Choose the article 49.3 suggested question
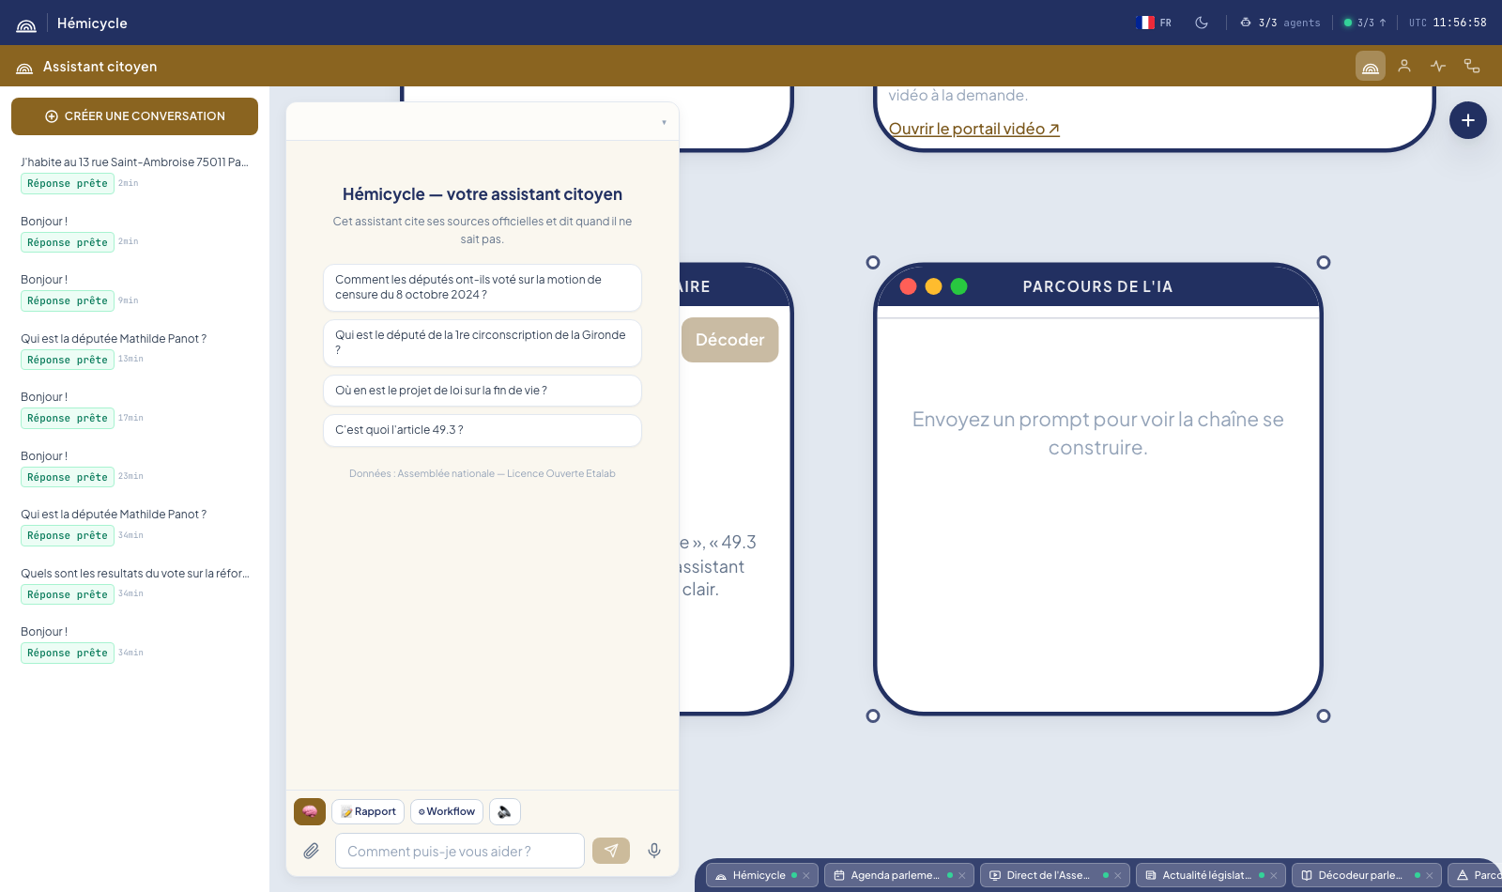The image size is (1502, 892). (x=483, y=430)
